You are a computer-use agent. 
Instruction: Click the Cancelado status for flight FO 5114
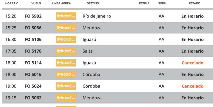click(192, 63)
